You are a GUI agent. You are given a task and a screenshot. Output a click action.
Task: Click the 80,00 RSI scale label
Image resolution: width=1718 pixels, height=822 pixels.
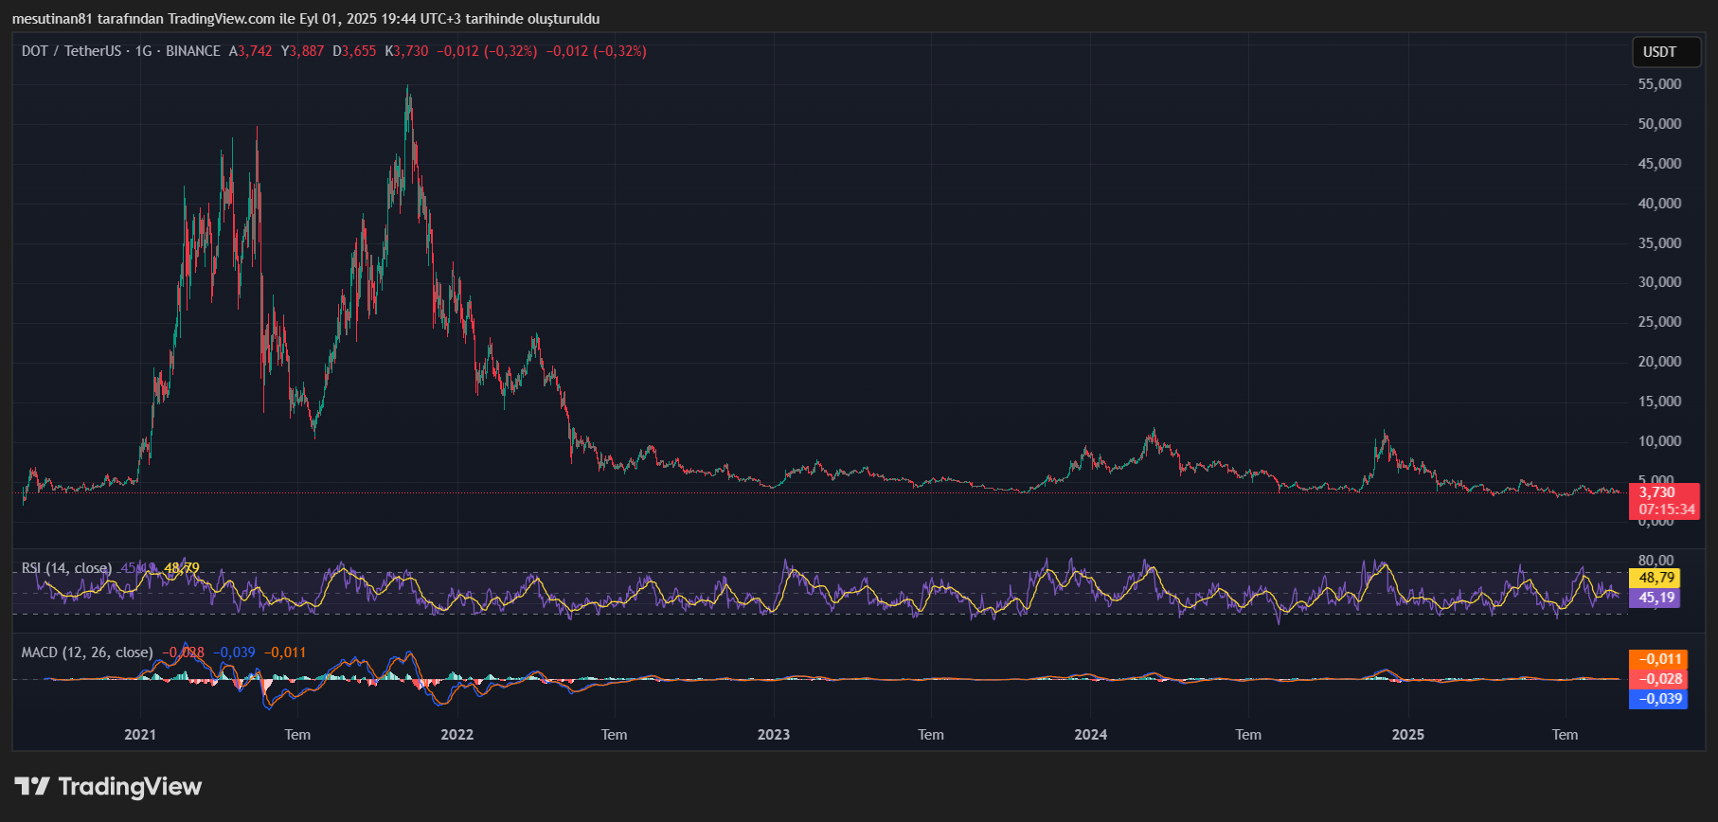tap(1656, 561)
